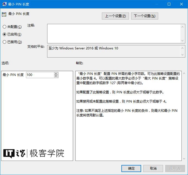Increase PIN length with the up spinner arrow
This screenshot has width=188, height=175.
(x=56, y=73)
